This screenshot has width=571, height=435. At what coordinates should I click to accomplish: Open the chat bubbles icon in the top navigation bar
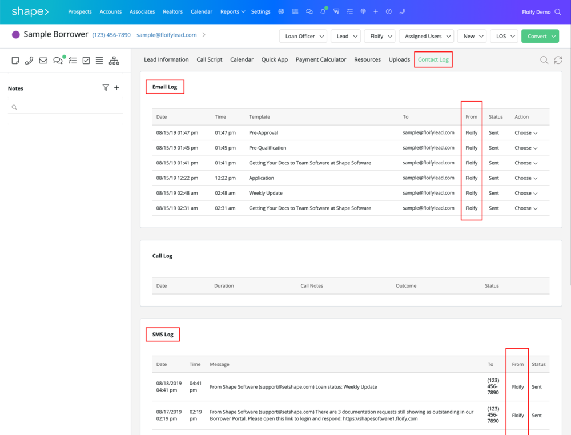coord(309,11)
